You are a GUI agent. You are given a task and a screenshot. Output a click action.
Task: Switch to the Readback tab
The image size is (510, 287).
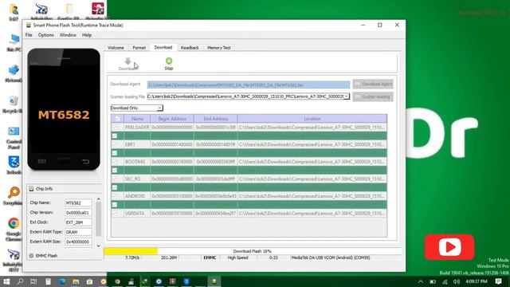190,48
